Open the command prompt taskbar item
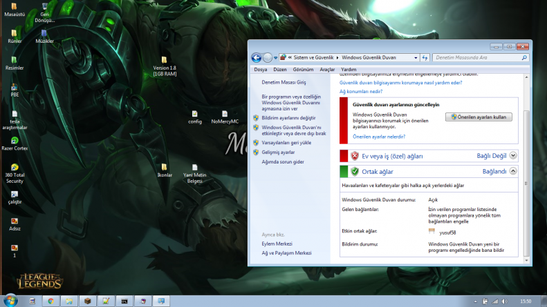547x307 pixels. (124, 301)
